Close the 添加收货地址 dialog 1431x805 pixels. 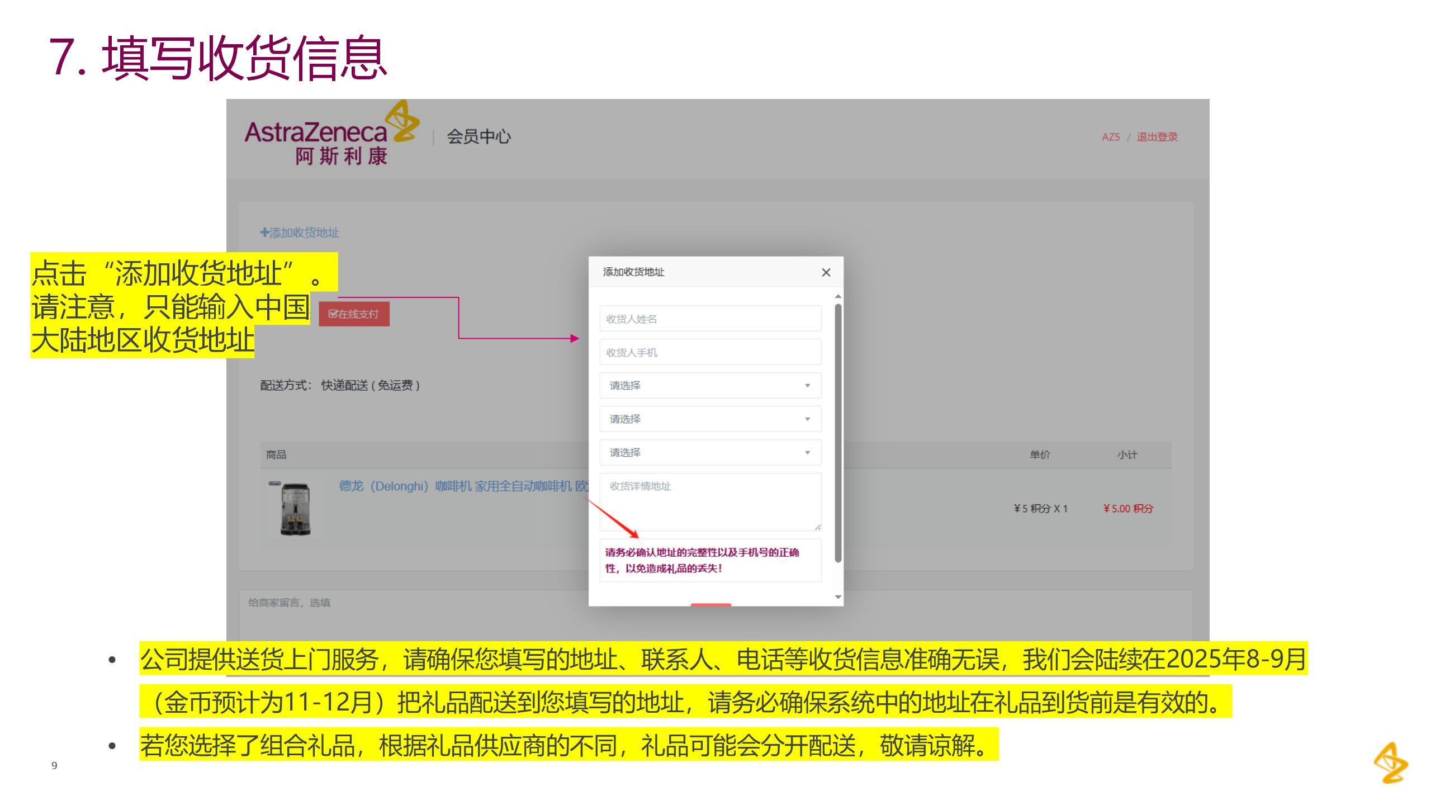[x=826, y=272]
